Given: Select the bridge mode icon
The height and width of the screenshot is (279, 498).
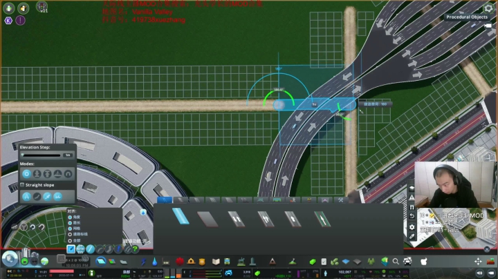Looking at the screenshot, I should click(x=58, y=174).
